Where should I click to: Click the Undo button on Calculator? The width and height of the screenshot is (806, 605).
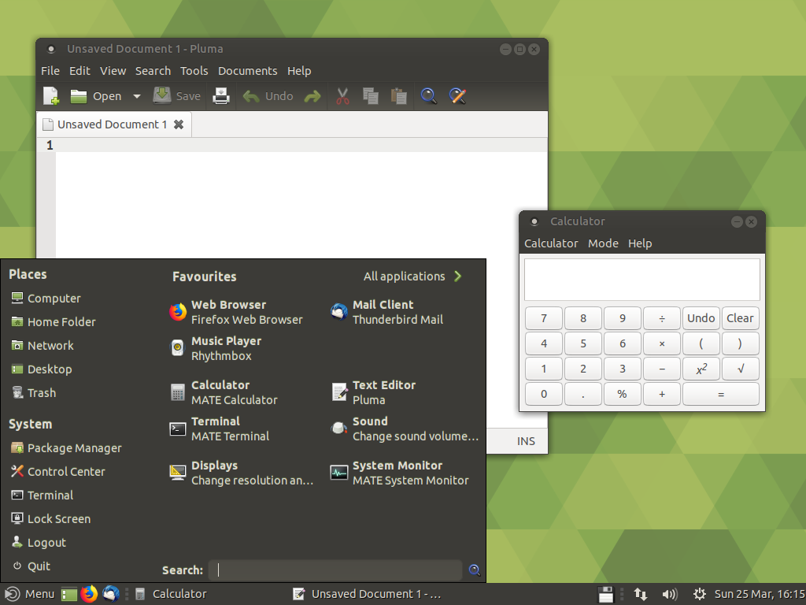point(701,318)
